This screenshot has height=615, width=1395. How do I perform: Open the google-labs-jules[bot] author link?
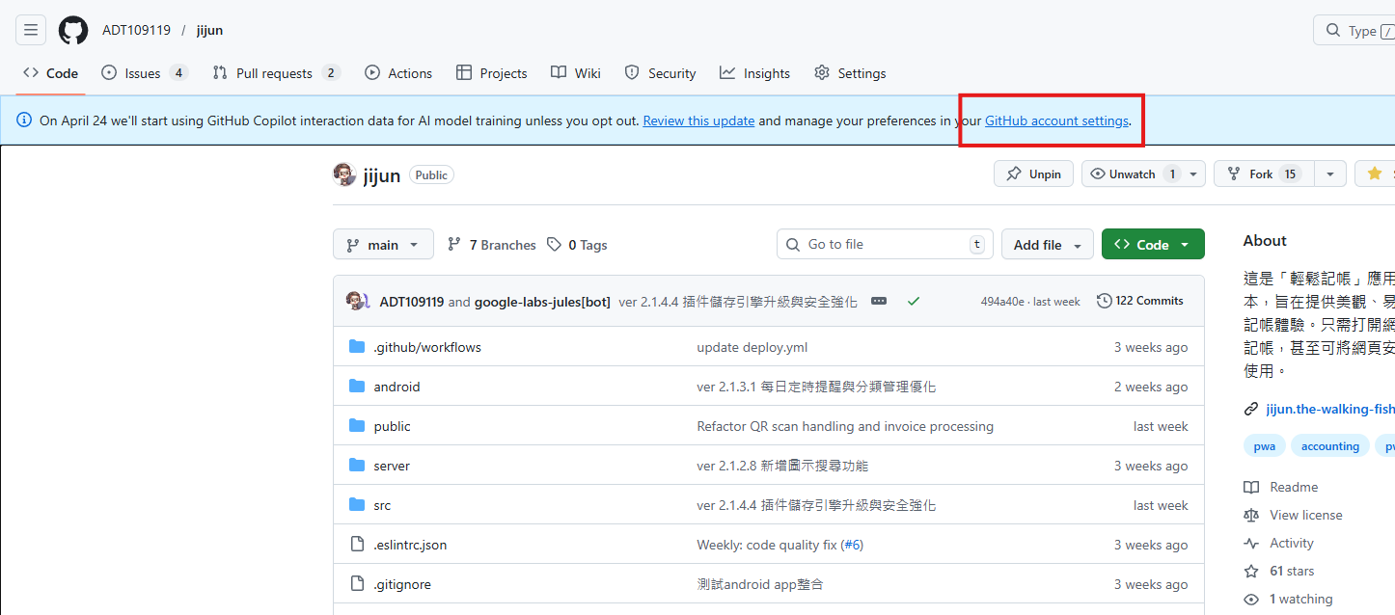click(542, 302)
